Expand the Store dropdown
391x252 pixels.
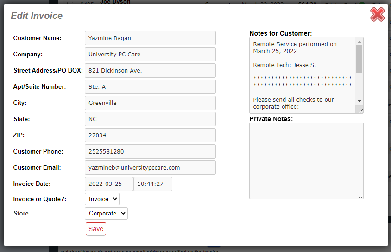[x=106, y=214]
